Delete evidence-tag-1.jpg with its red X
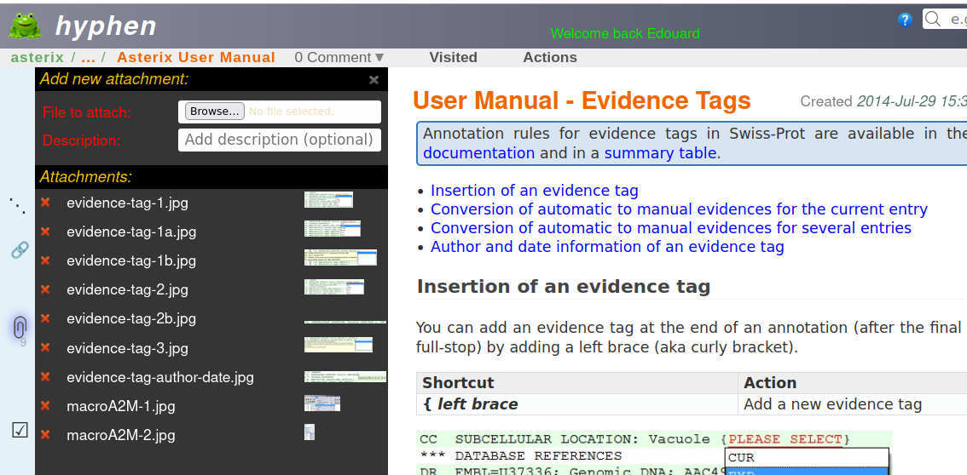Screen dimensions: 967x475 point(45,202)
